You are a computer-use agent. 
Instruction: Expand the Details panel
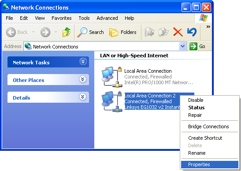tap(83, 97)
